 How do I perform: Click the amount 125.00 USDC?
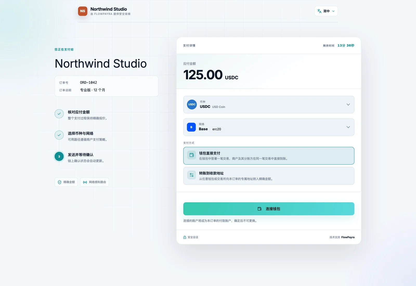click(211, 75)
